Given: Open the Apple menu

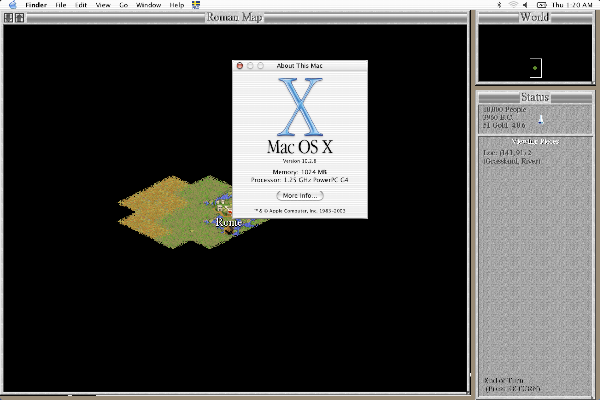Looking at the screenshot, I should (12, 5).
